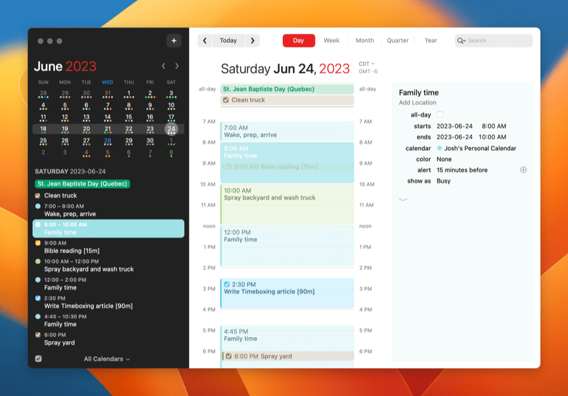This screenshot has width=568, height=396.
Task: Select Wake, prep, arrive event block
Action: pos(287,131)
